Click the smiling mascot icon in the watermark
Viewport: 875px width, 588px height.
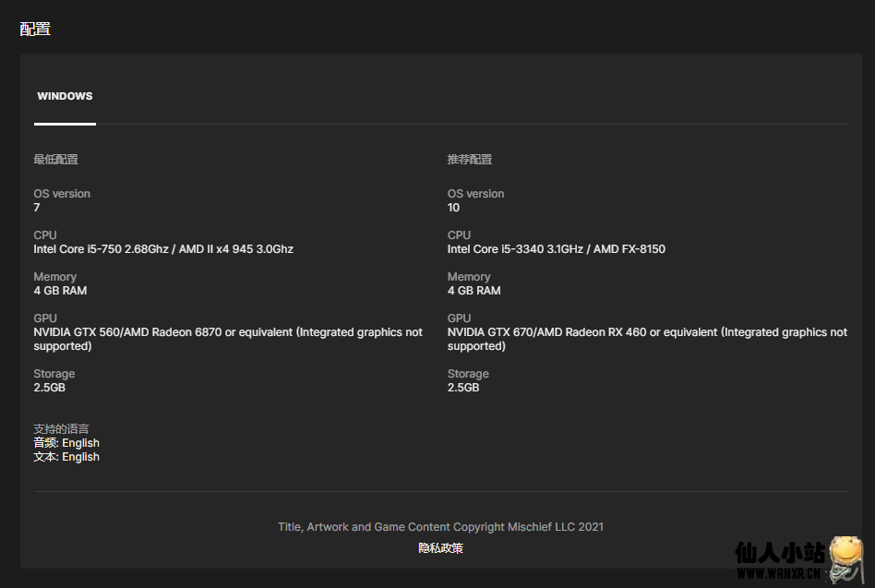(x=845, y=558)
